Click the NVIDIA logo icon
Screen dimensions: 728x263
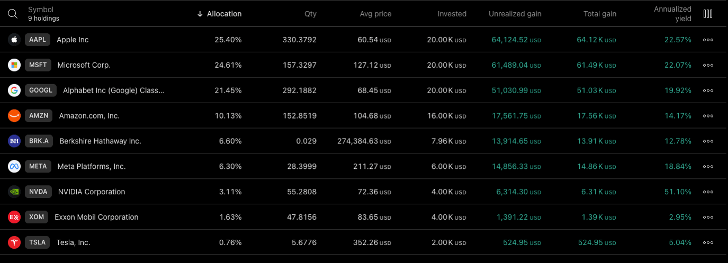[14, 192]
